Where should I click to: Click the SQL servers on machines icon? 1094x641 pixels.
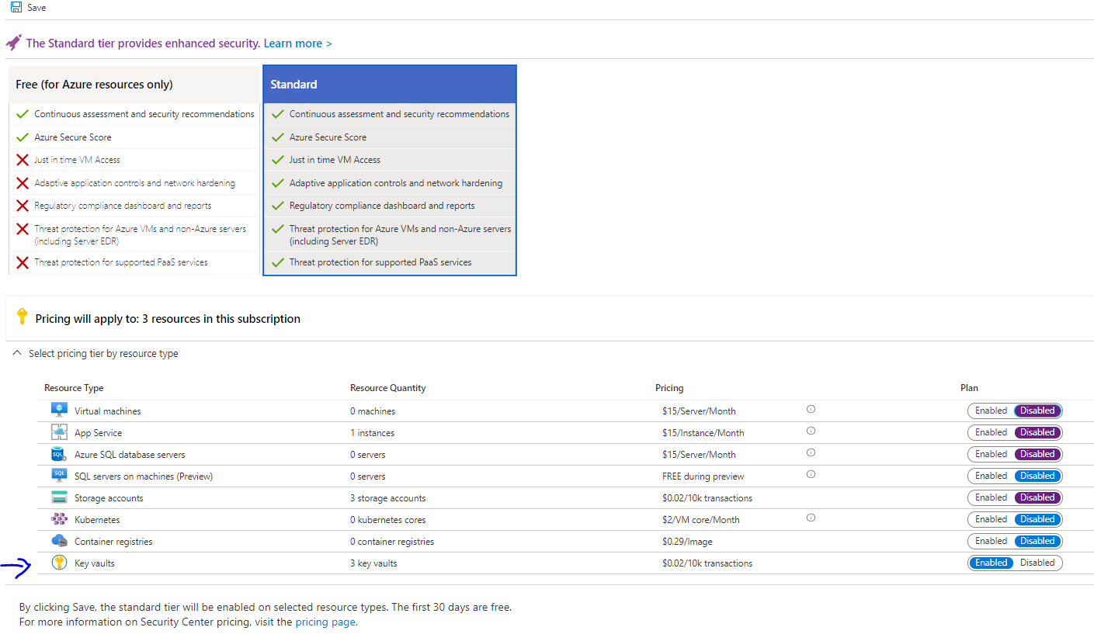(x=60, y=476)
